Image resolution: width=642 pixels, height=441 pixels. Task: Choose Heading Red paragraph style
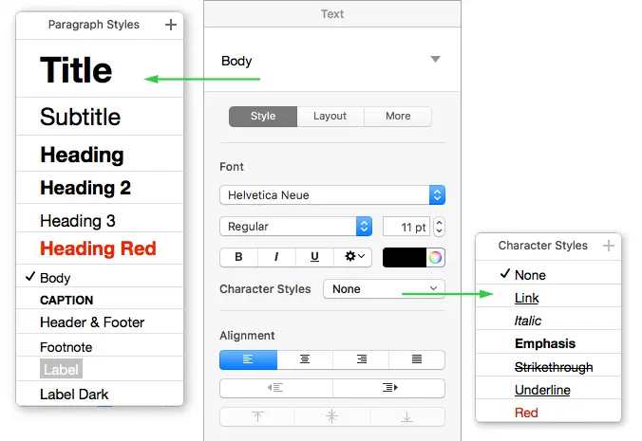click(98, 249)
